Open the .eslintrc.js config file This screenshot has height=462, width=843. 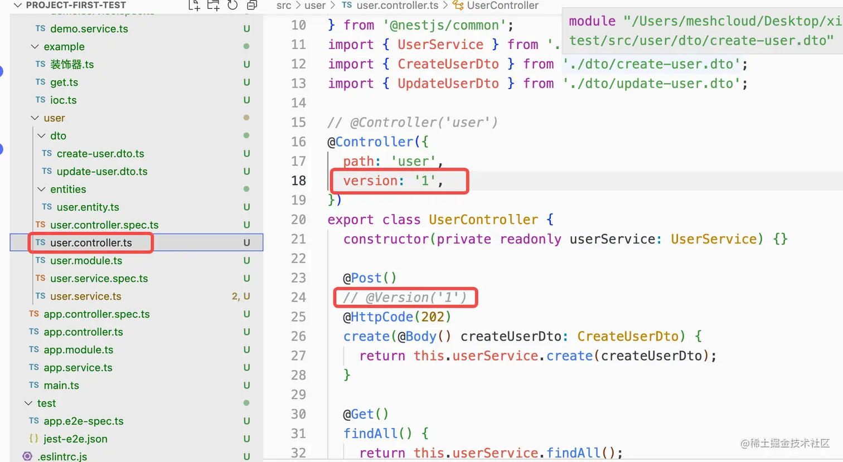point(62,456)
